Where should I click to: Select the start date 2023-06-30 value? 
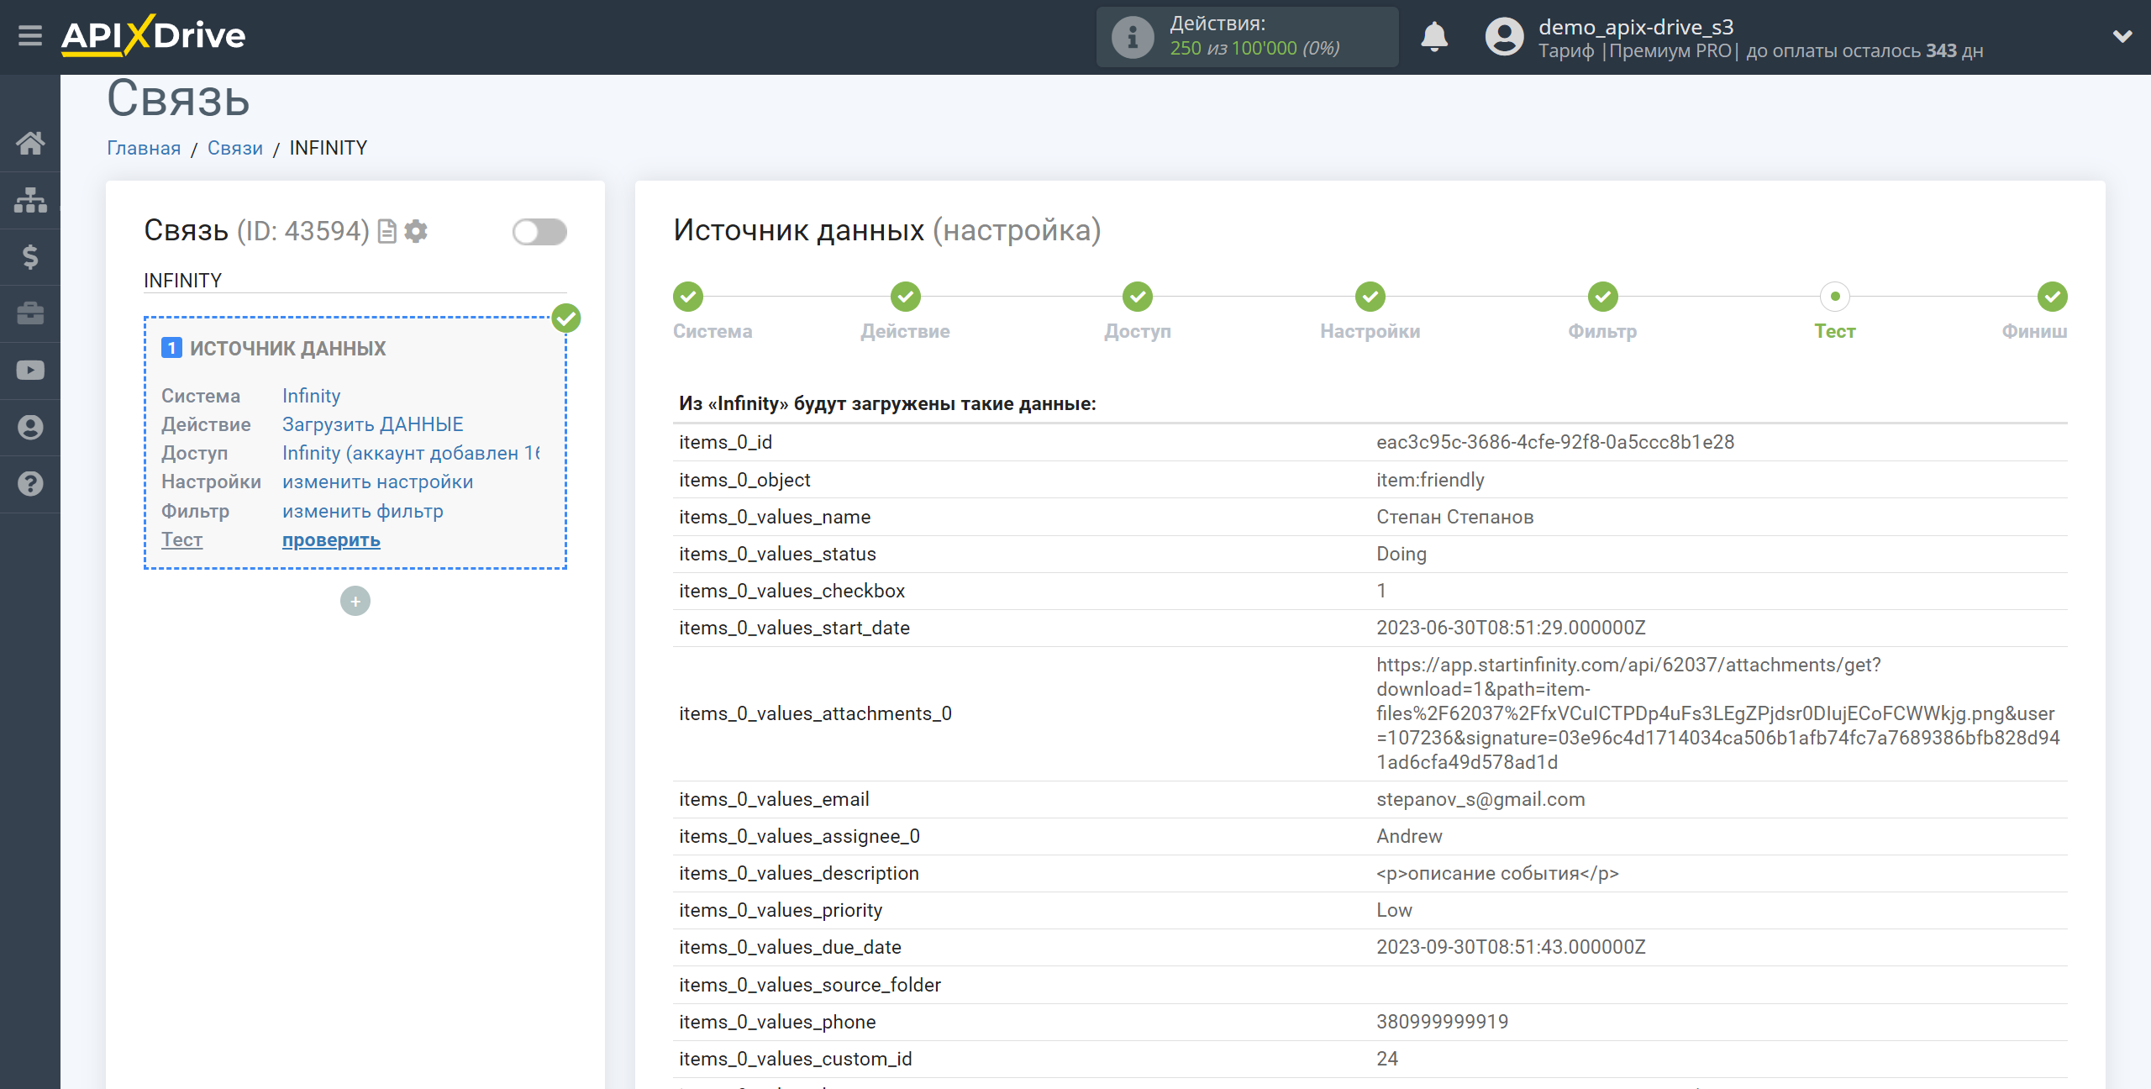coord(1511,628)
